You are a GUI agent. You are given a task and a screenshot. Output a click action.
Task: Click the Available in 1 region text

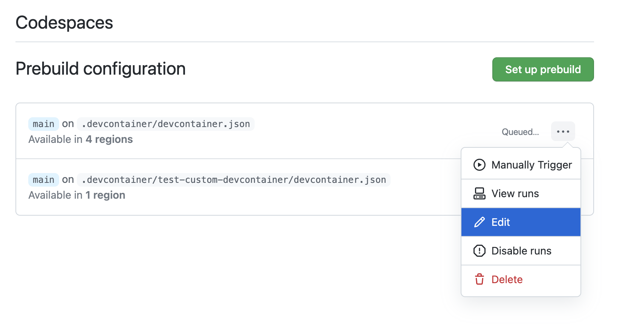pos(77,195)
